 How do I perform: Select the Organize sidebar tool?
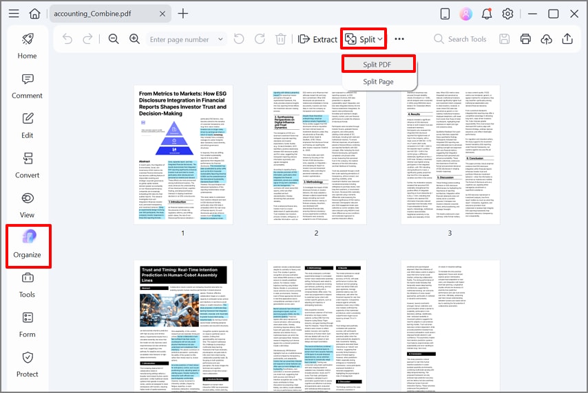coord(27,245)
